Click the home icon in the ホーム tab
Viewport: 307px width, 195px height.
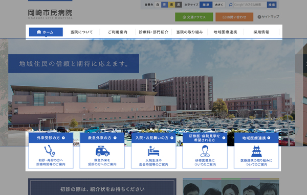(39, 32)
